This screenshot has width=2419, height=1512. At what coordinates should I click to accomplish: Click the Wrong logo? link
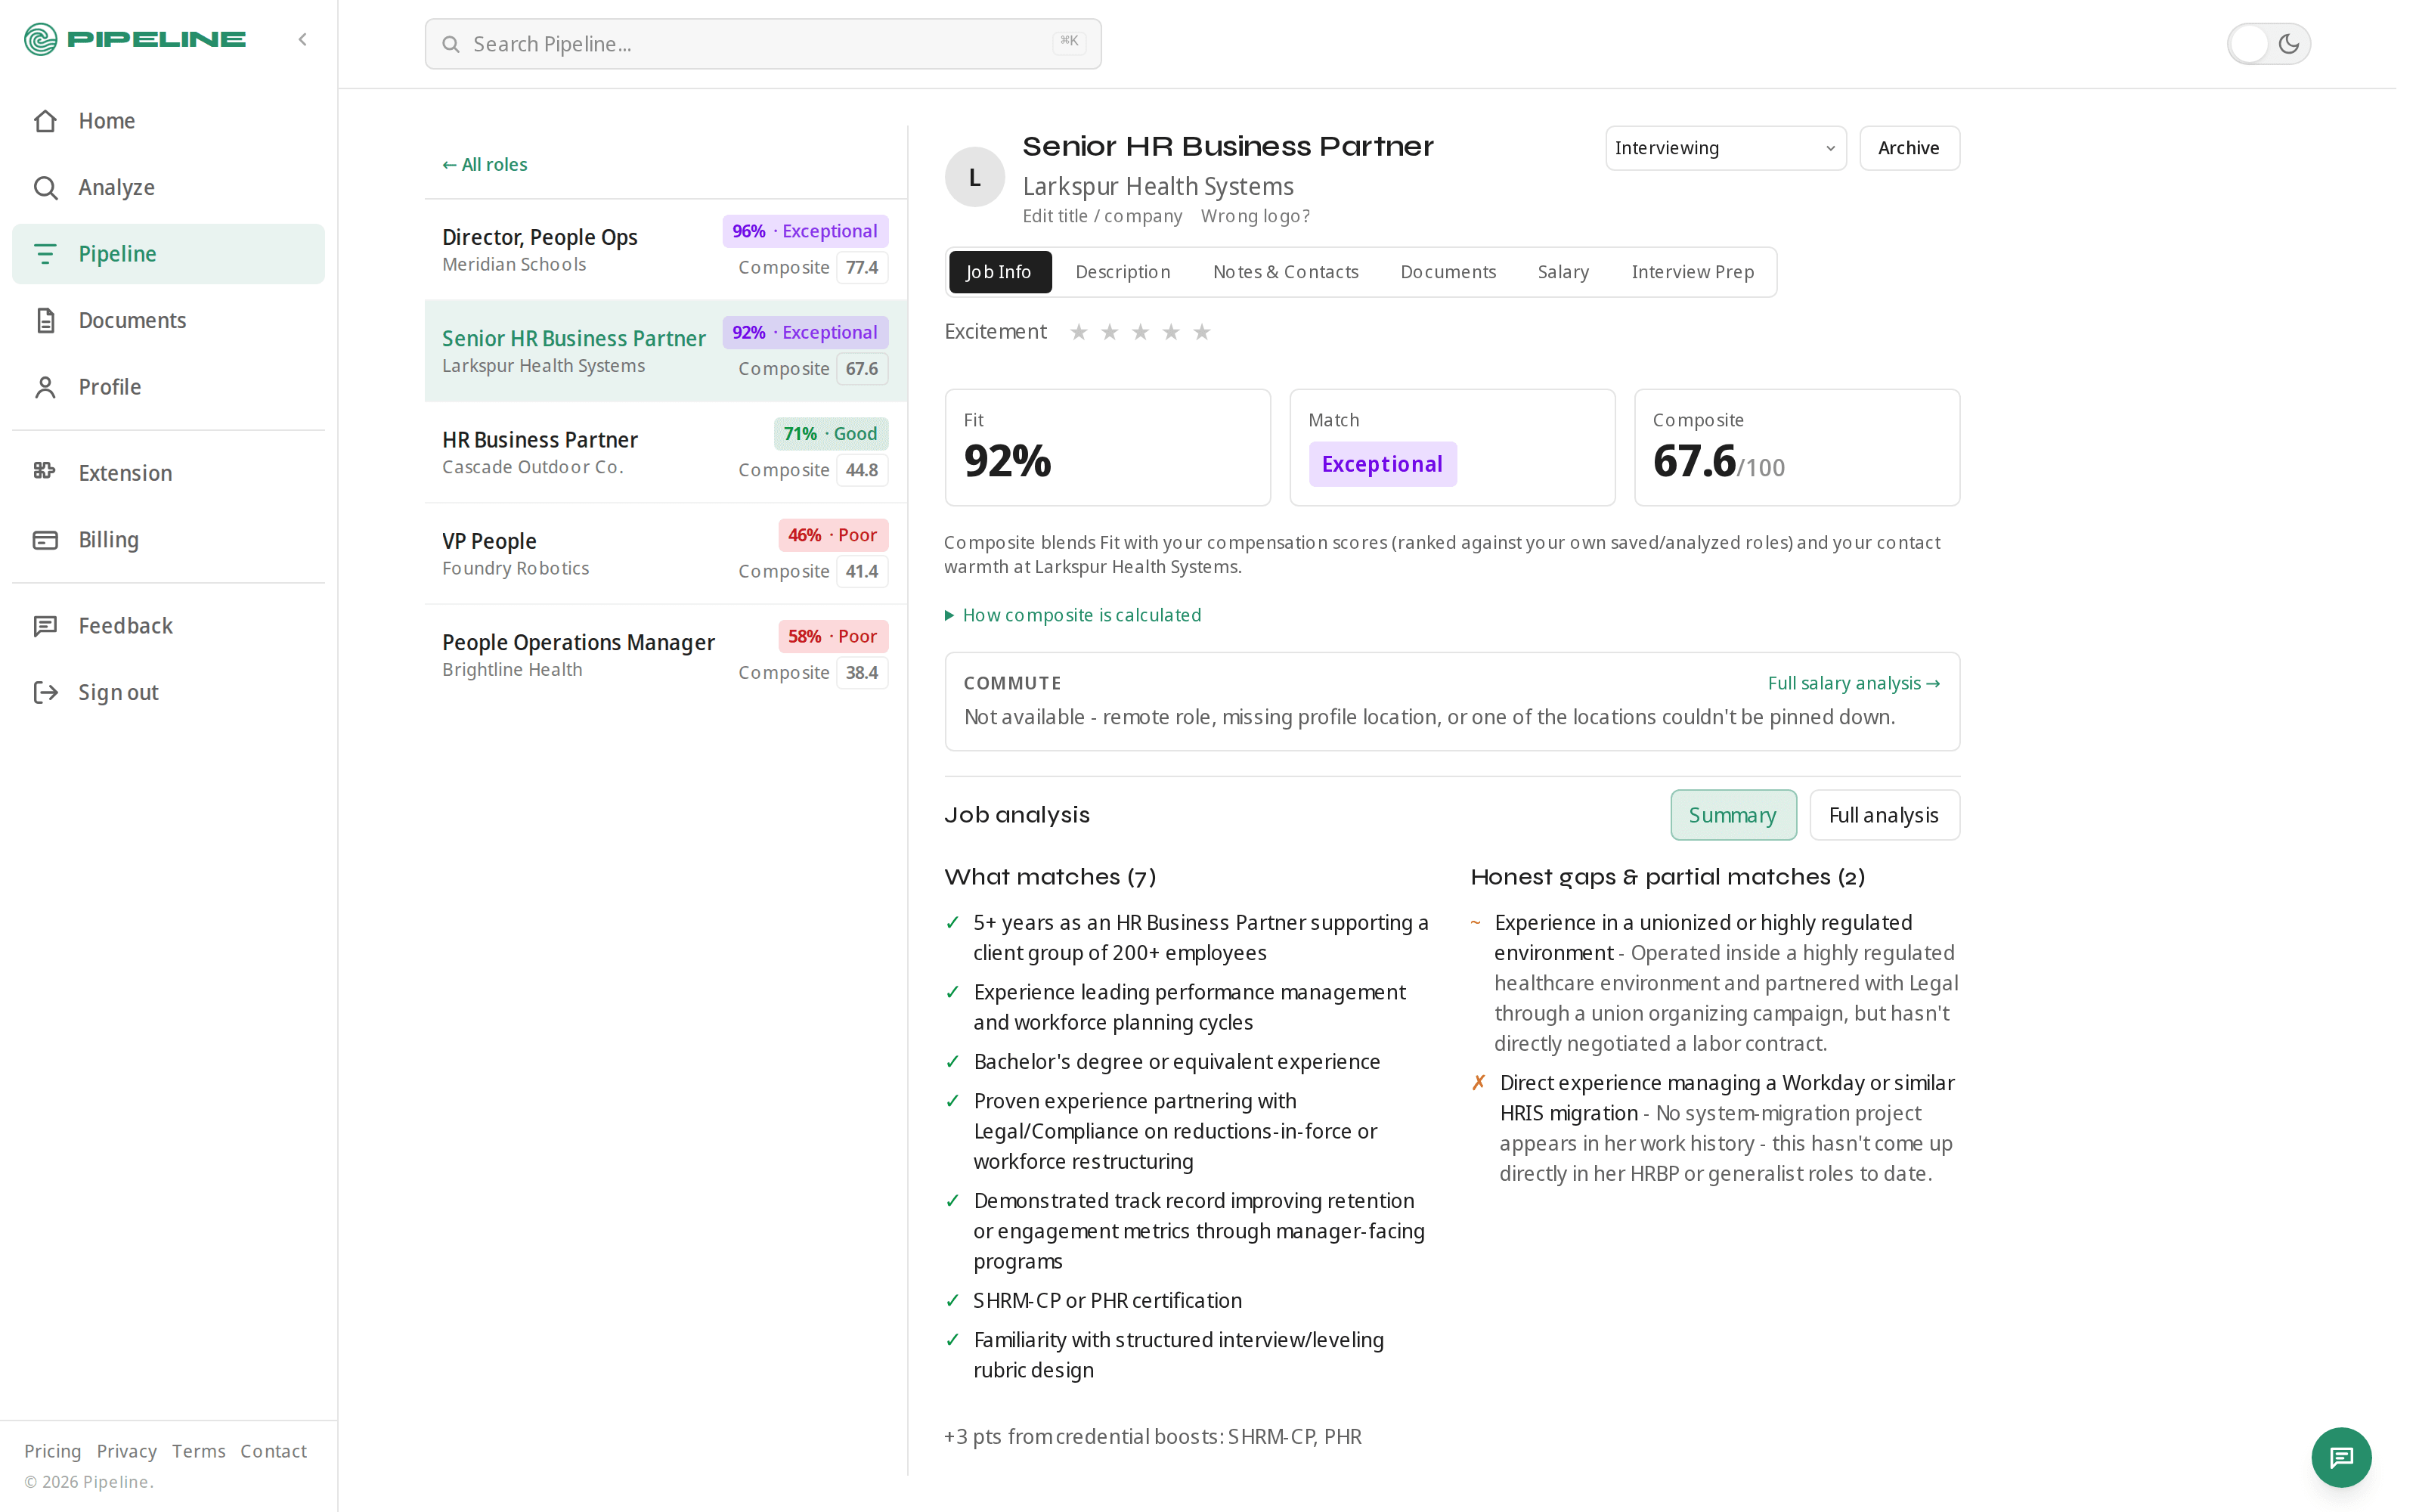tap(1255, 216)
